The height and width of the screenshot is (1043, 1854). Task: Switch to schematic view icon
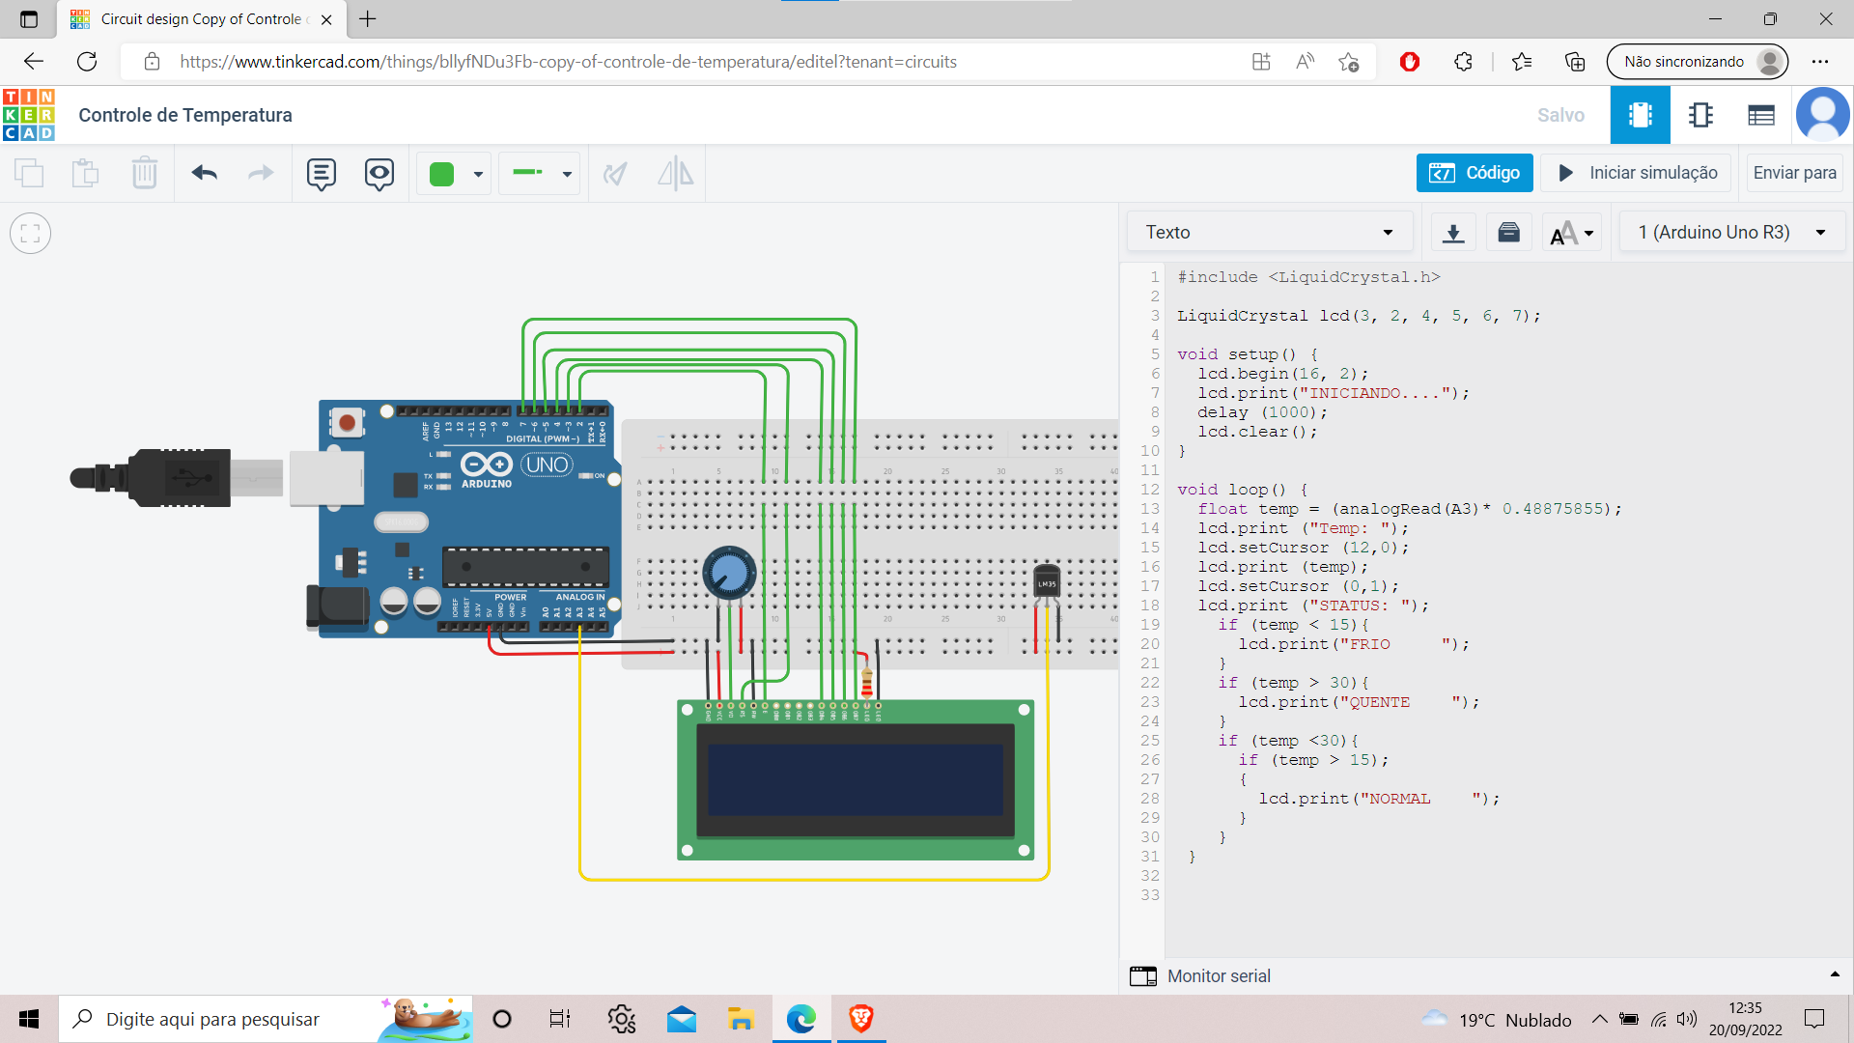[x=1700, y=115]
